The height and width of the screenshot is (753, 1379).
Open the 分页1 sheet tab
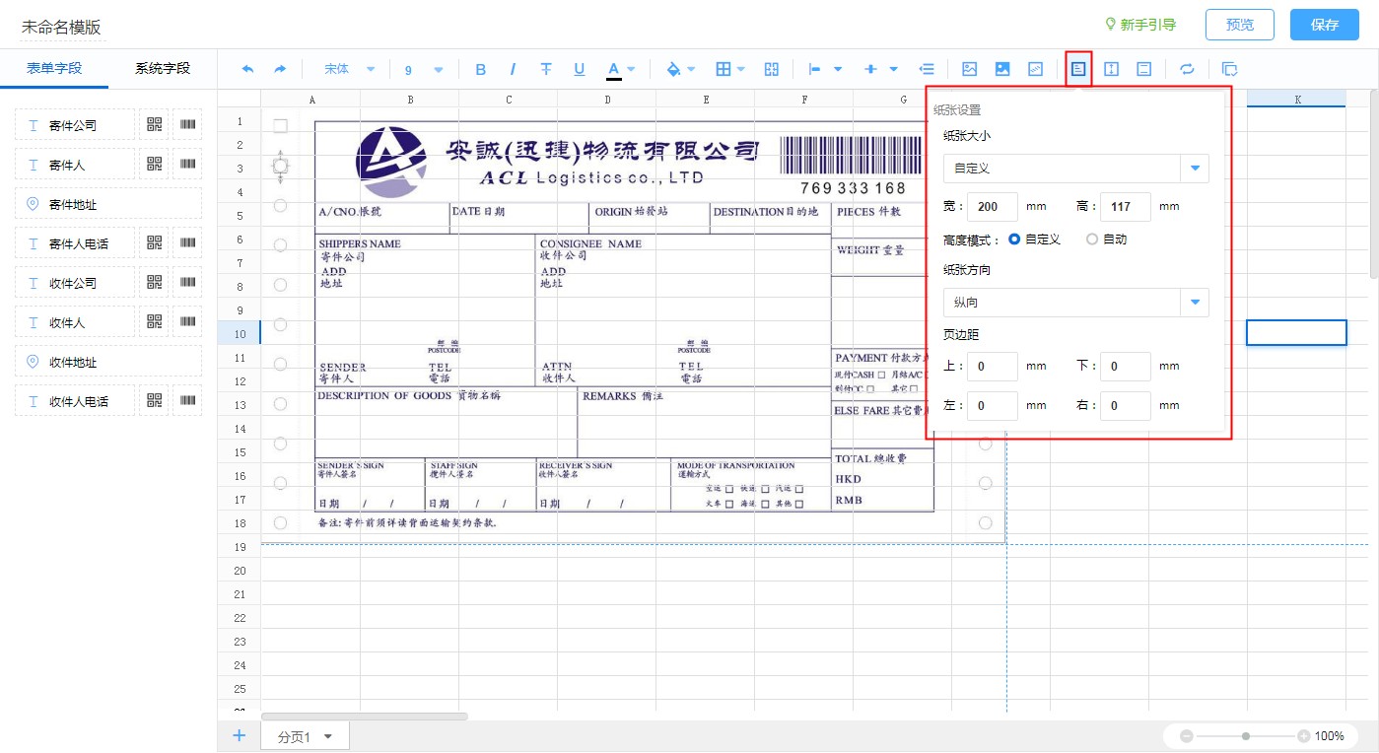[x=305, y=736]
